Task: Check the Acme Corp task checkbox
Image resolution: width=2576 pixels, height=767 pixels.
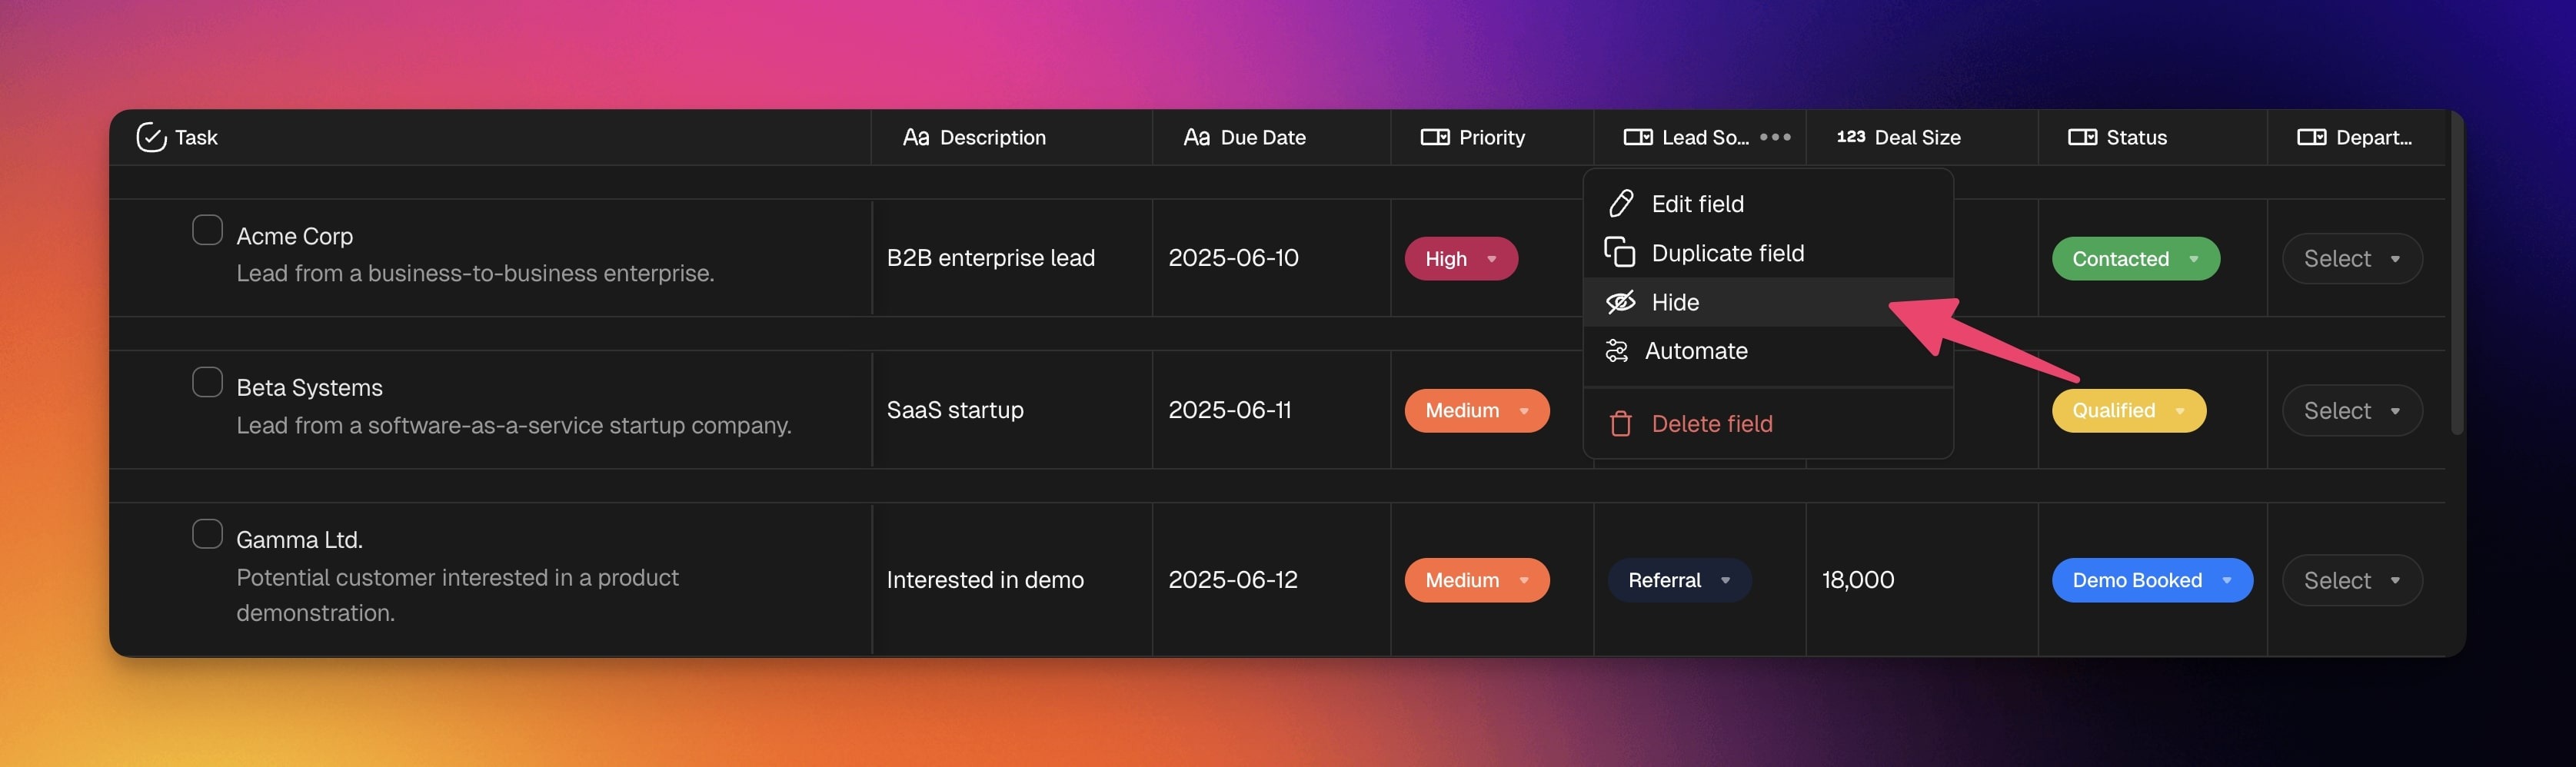Action: tap(207, 230)
